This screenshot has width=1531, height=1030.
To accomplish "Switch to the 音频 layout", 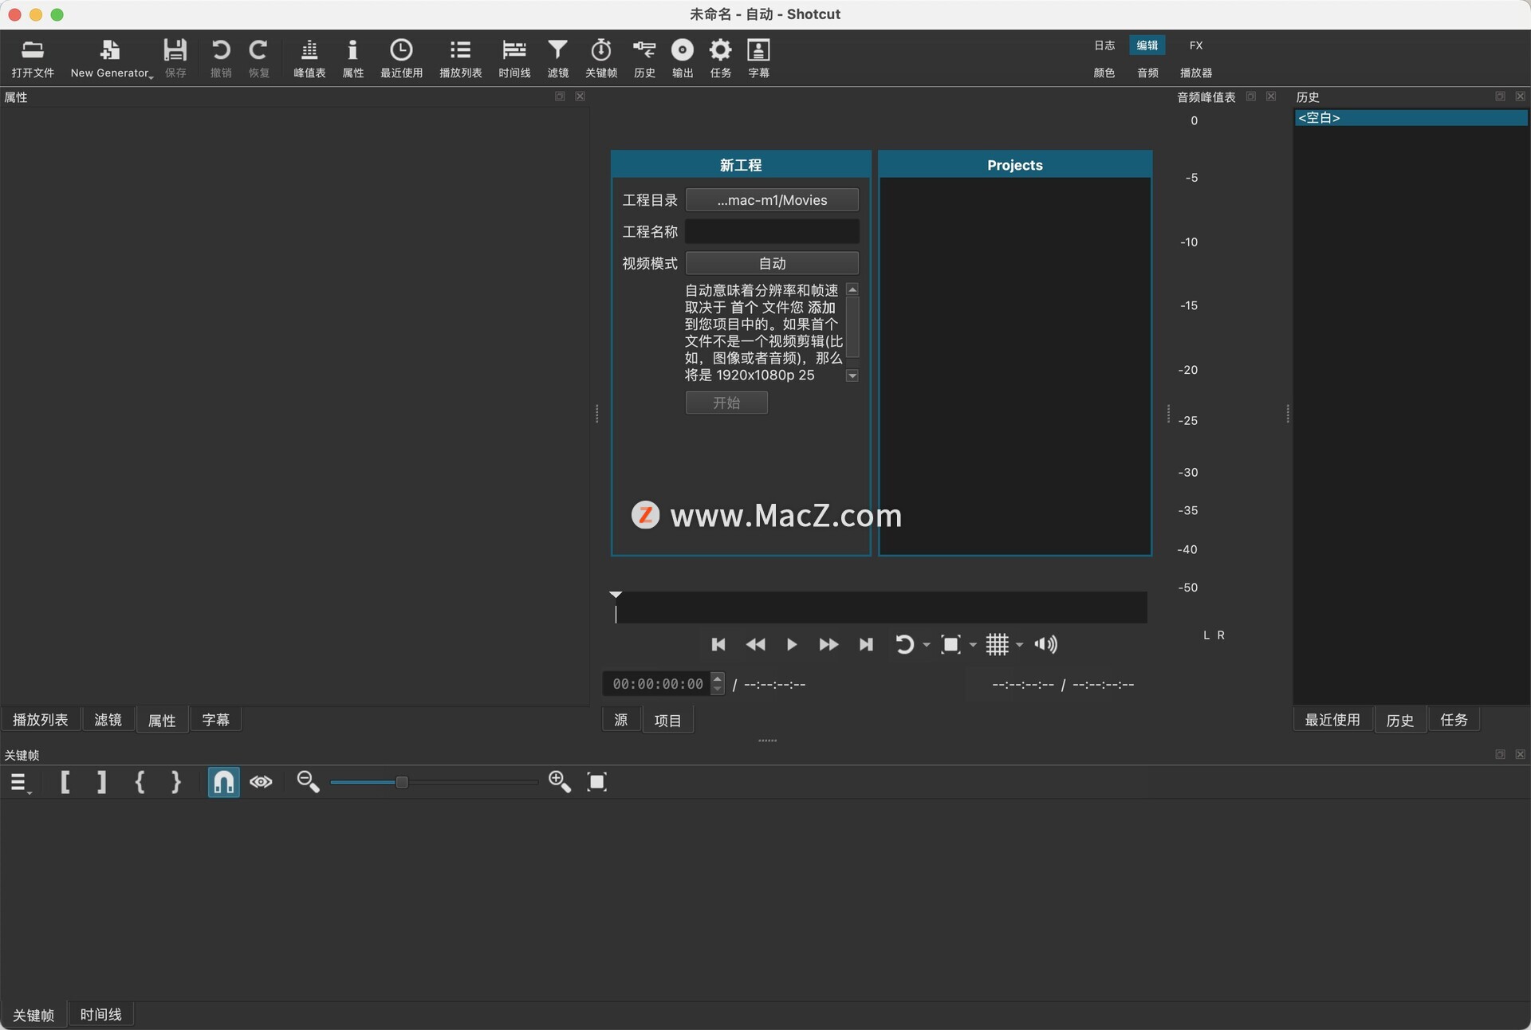I will click(x=1147, y=73).
